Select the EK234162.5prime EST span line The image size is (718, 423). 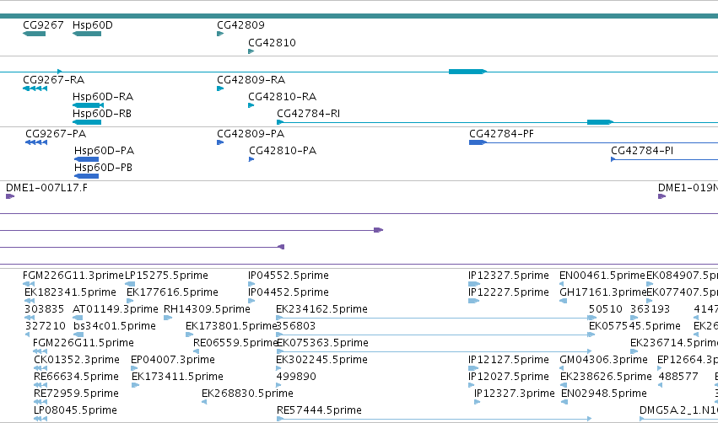(436, 318)
